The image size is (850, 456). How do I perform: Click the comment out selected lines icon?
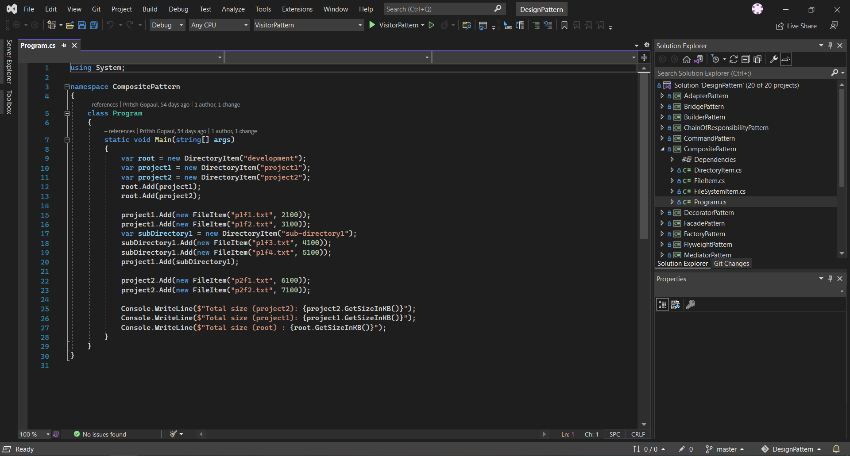[x=536, y=25]
